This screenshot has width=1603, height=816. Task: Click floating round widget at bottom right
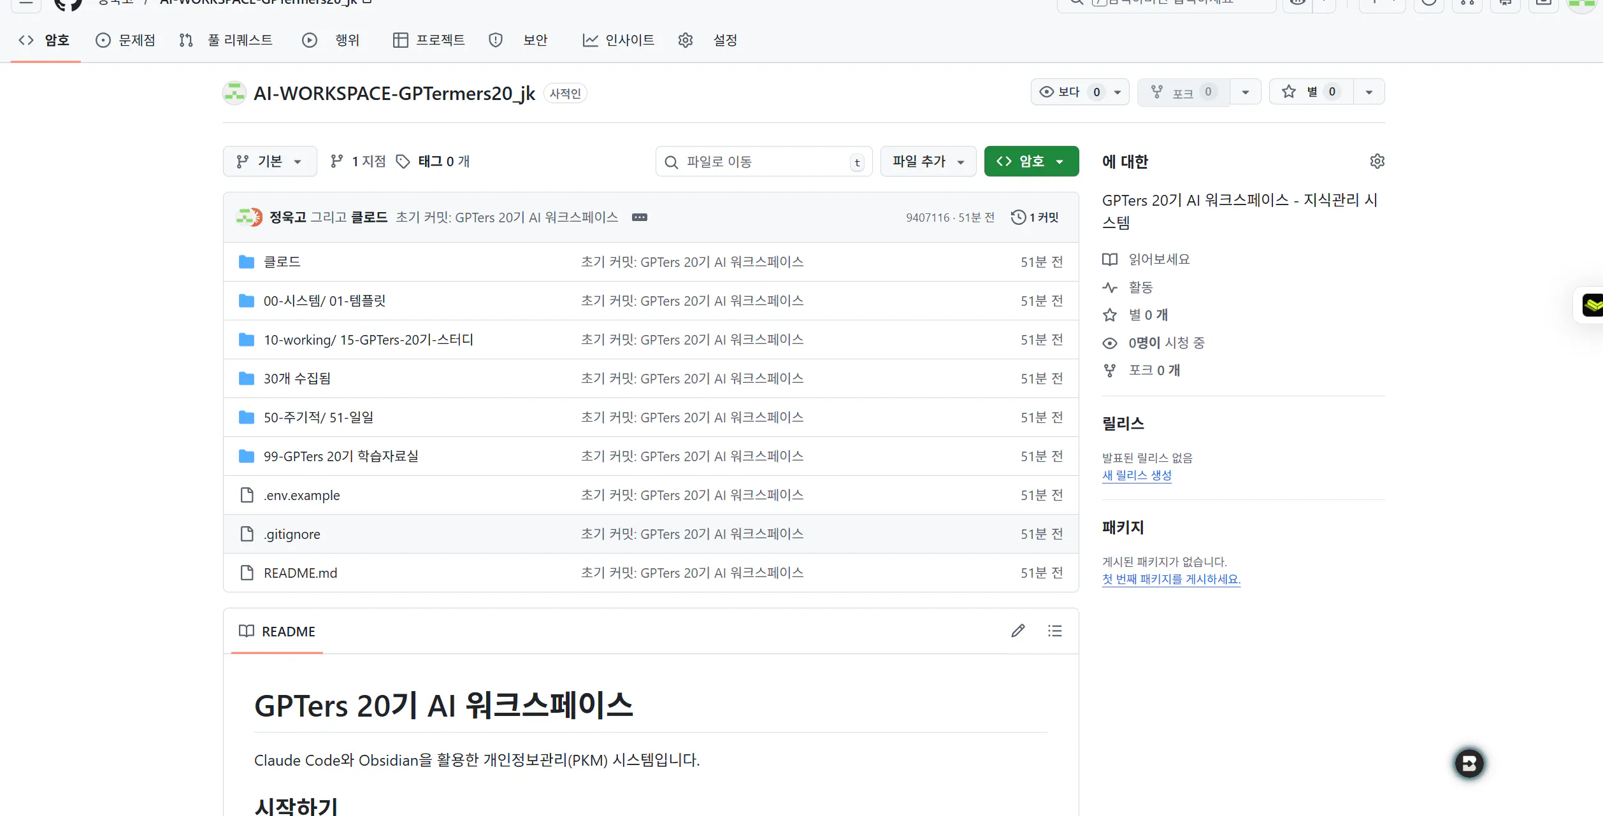(1469, 763)
